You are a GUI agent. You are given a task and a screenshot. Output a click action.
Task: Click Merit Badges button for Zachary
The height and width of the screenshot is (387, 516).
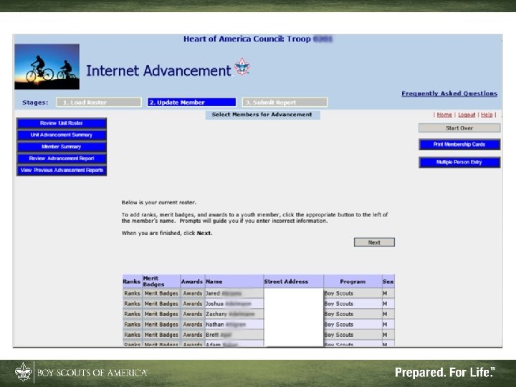(x=161, y=314)
